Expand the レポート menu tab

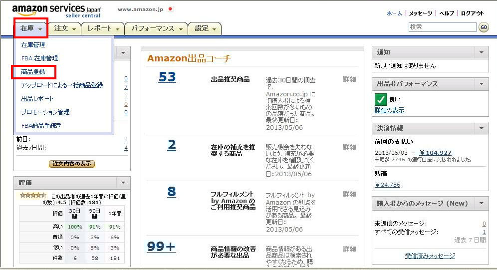[x=103, y=28]
